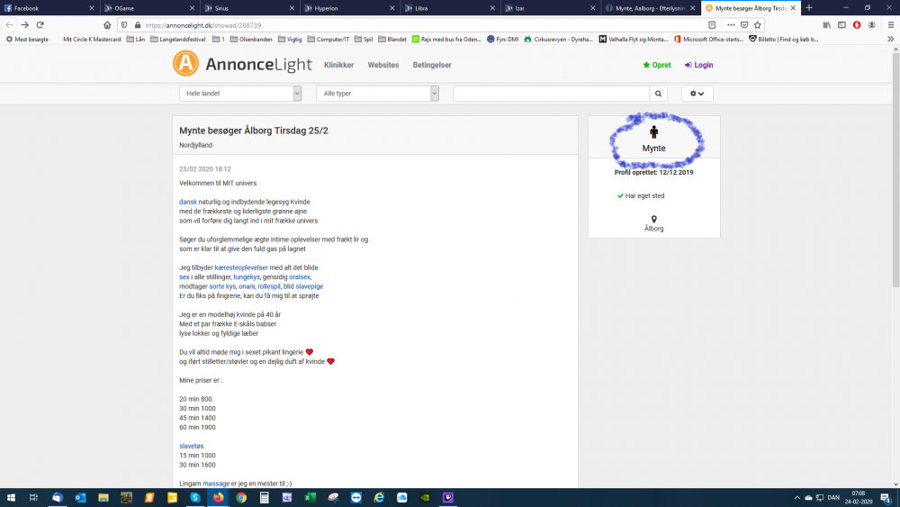The image size is (900, 507).
Task: Open TeamViewer from the taskbar
Action: pos(355,498)
